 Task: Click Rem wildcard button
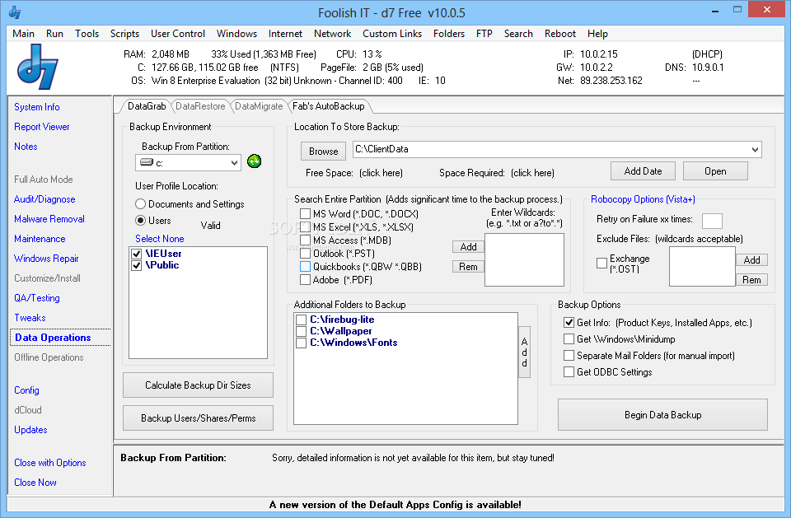[x=468, y=266]
